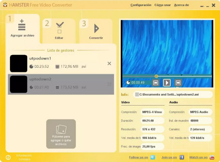
Task: Click the utpodown1 file name
Action: 40,58
